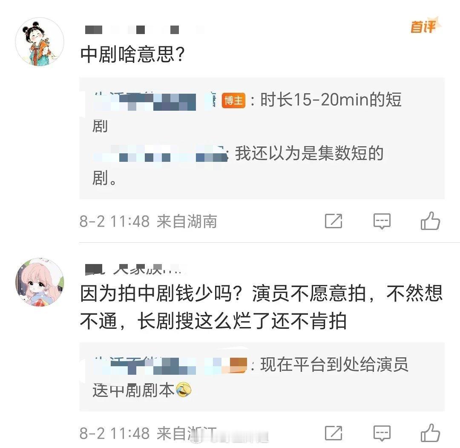Reply to the first comment via bubble icon
This screenshot has width=460, height=448.
pyautogui.click(x=382, y=221)
